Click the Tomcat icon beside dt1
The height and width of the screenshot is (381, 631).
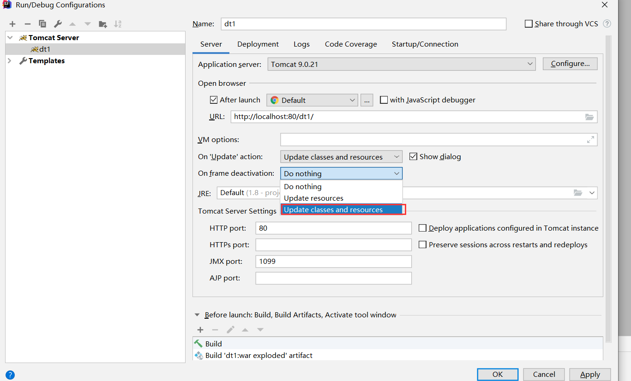pos(35,49)
